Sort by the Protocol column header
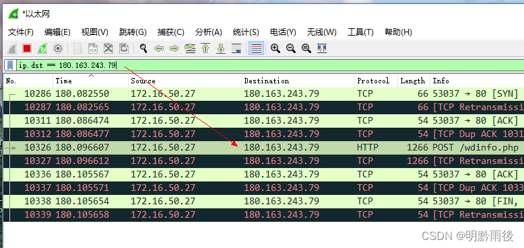This screenshot has width=524, height=248. pyautogui.click(x=376, y=81)
